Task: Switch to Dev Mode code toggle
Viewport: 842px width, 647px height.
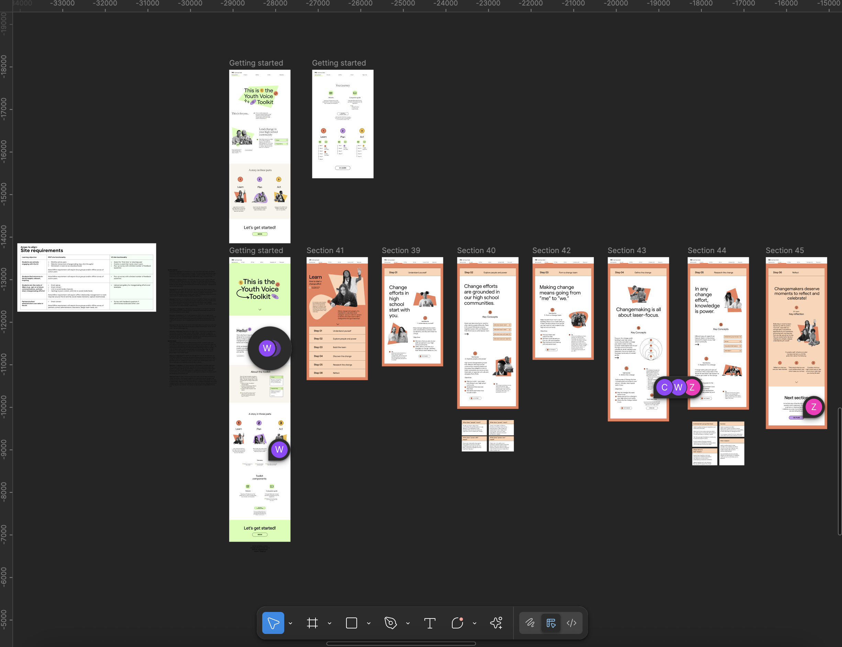Action: pyautogui.click(x=572, y=623)
